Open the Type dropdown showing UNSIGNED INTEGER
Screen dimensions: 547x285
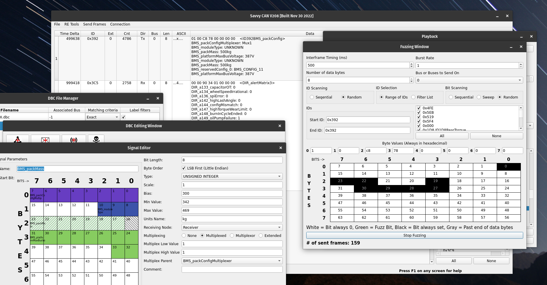click(x=232, y=177)
